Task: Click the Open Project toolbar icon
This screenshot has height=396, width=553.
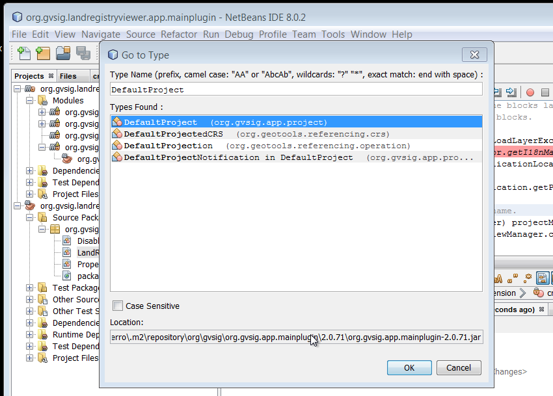Action: [63, 53]
